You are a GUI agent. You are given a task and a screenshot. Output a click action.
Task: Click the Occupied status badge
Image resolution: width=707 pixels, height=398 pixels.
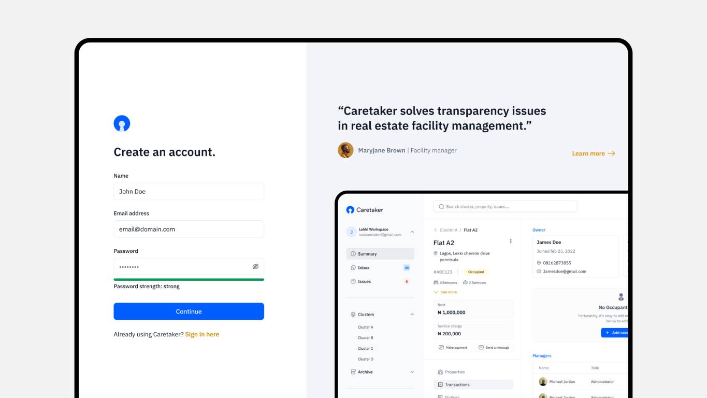476,272
